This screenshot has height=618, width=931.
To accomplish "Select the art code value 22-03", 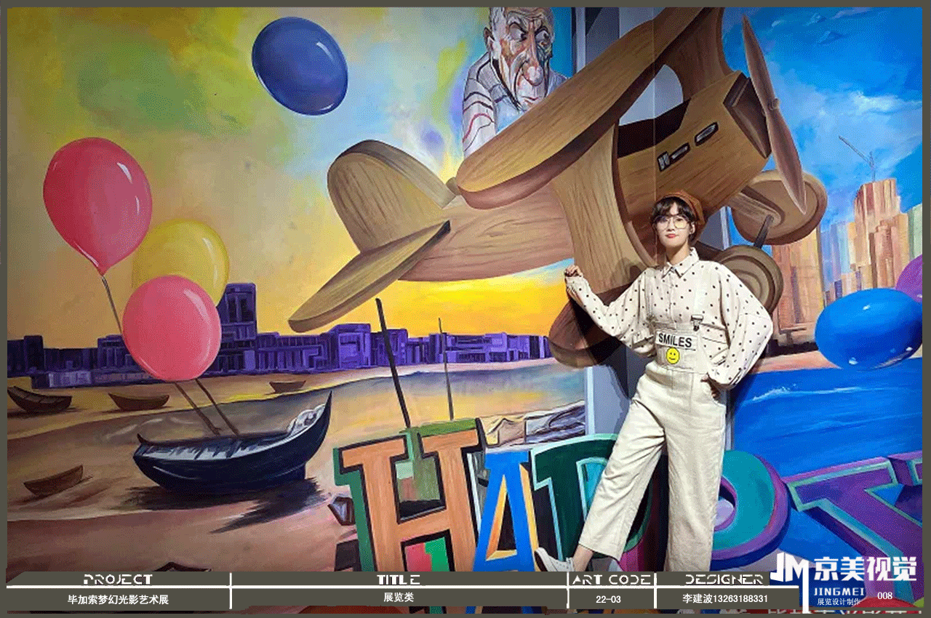I will (x=608, y=599).
